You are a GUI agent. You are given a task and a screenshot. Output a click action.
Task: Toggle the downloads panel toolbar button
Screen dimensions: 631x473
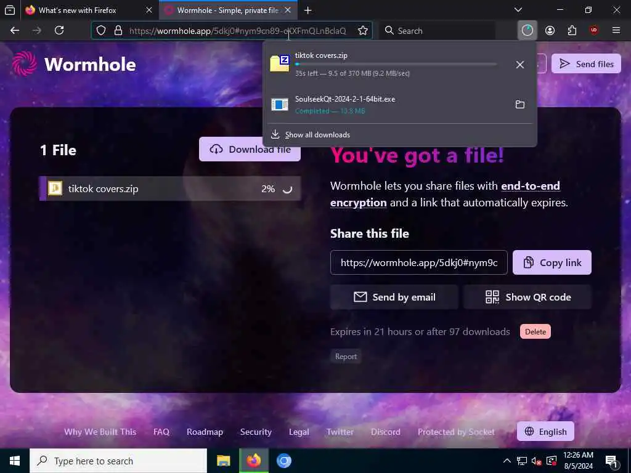click(527, 31)
